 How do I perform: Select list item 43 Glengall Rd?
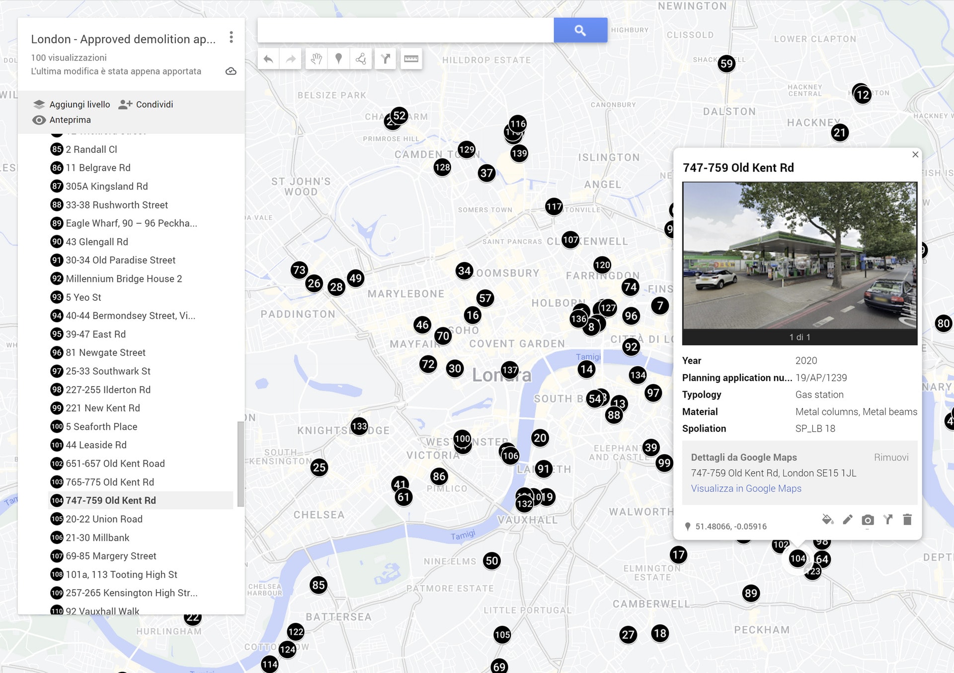click(x=141, y=242)
